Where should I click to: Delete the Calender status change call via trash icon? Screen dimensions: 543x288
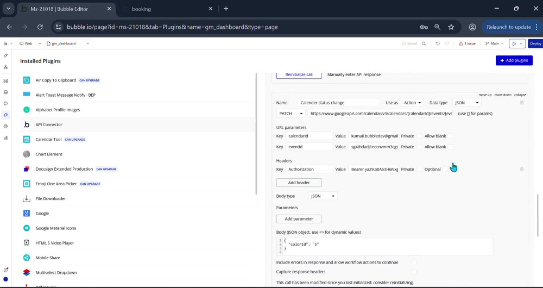pyautogui.click(x=522, y=103)
